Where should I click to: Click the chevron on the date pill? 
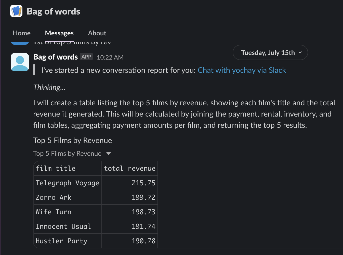(300, 52)
